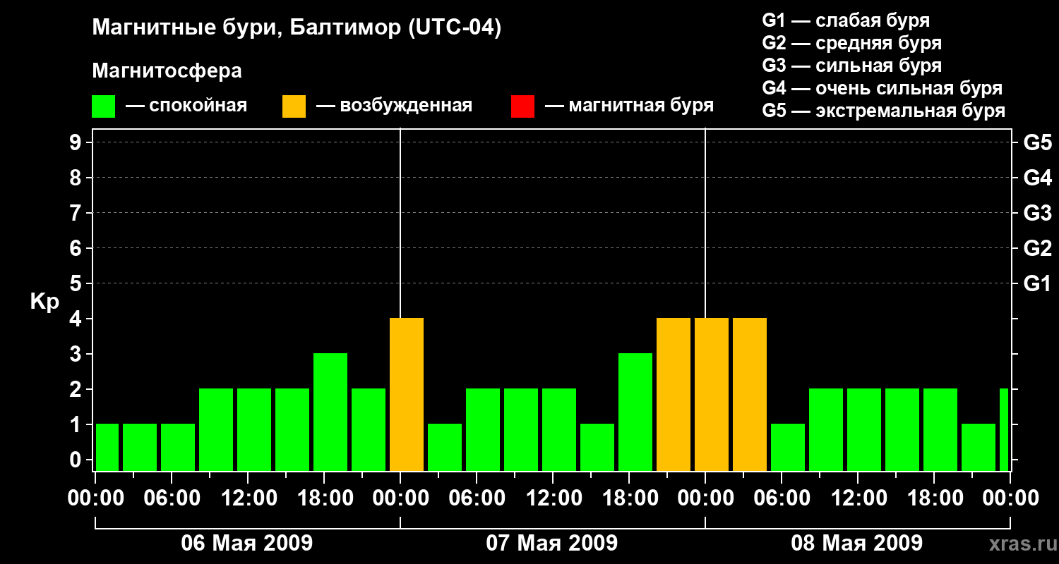The image size is (1059, 564).
Task: Click the '— спокойная' legend label
Action: (x=186, y=106)
